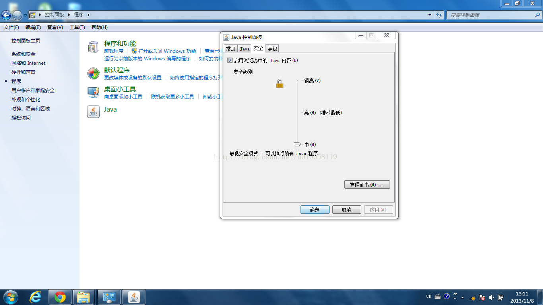Viewport: 543px width, 305px height.
Task: Expand the root arrow before 控制面板 in the breadcrumb
Action: click(x=40, y=15)
